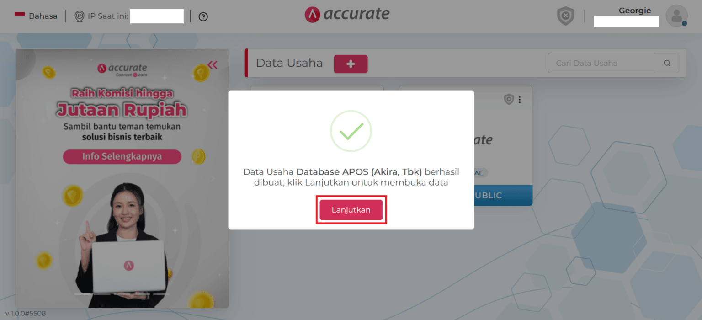This screenshot has height=320, width=702.
Task: Click the Accurate logo at top
Action: (347, 14)
